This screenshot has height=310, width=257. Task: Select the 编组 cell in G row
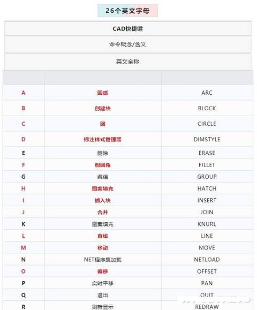103,177
